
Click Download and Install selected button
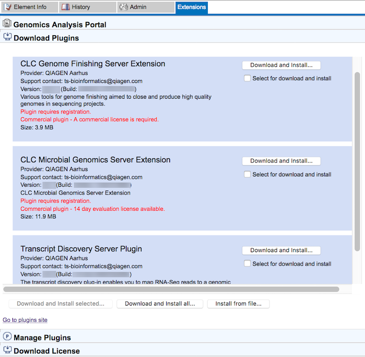tap(61, 304)
